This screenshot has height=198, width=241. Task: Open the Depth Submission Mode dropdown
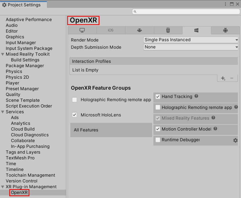191,47
